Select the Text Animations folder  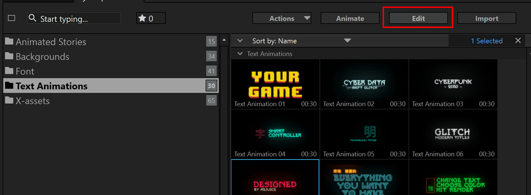pyautogui.click(x=111, y=86)
